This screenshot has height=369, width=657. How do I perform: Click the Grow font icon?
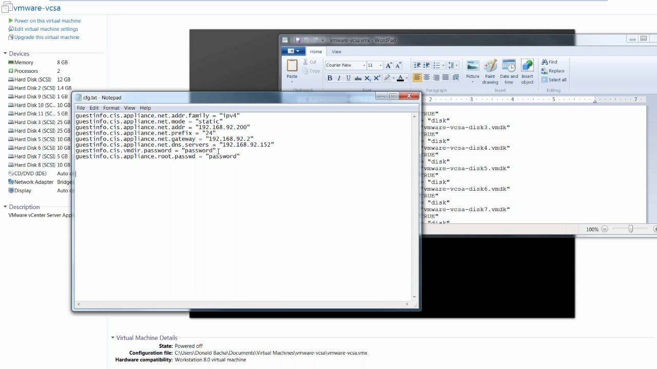pos(389,65)
